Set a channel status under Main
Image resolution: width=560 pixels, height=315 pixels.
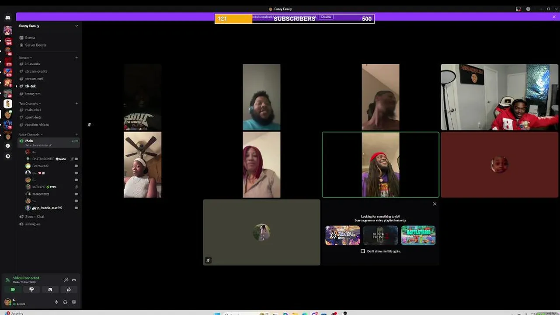pyautogui.click(x=38, y=145)
